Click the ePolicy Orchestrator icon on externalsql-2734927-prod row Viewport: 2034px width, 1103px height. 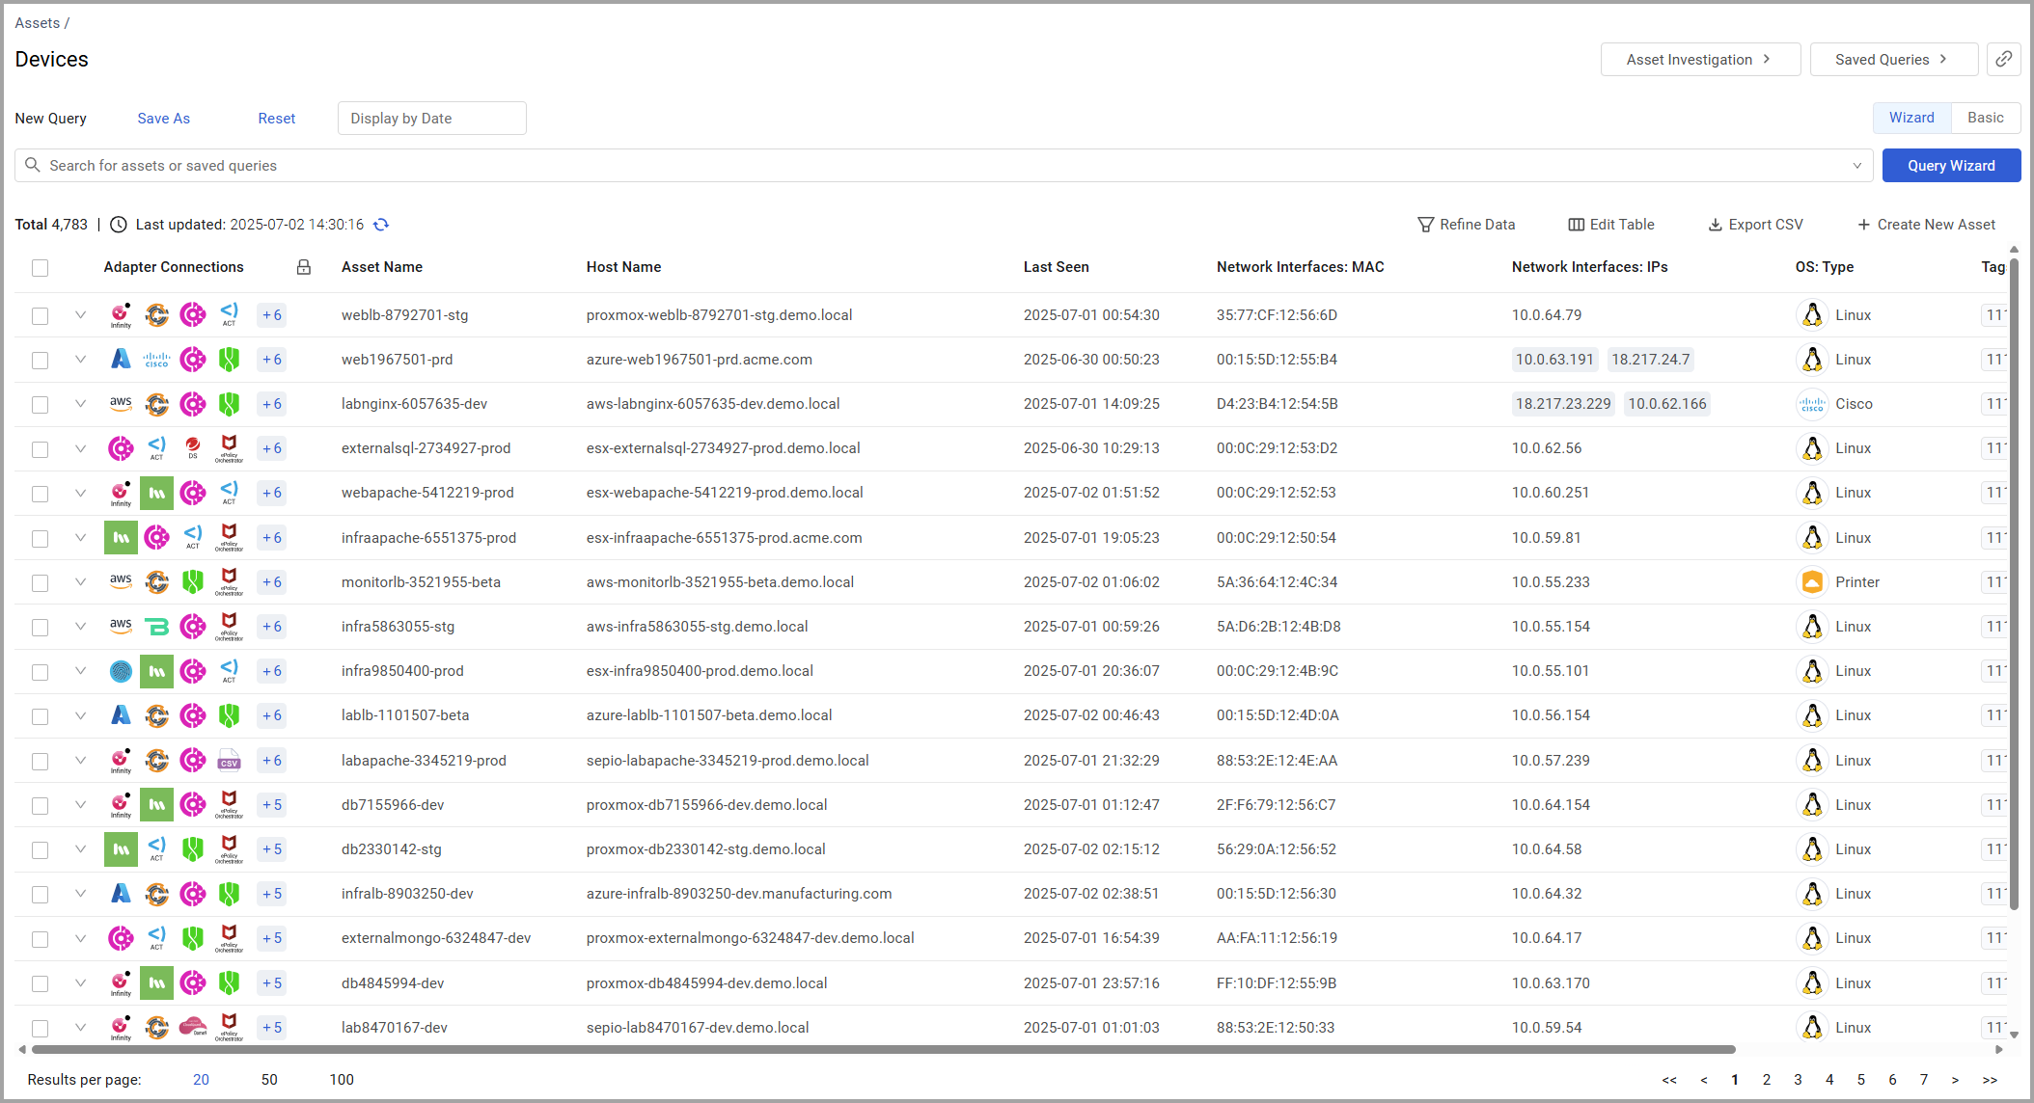[229, 448]
